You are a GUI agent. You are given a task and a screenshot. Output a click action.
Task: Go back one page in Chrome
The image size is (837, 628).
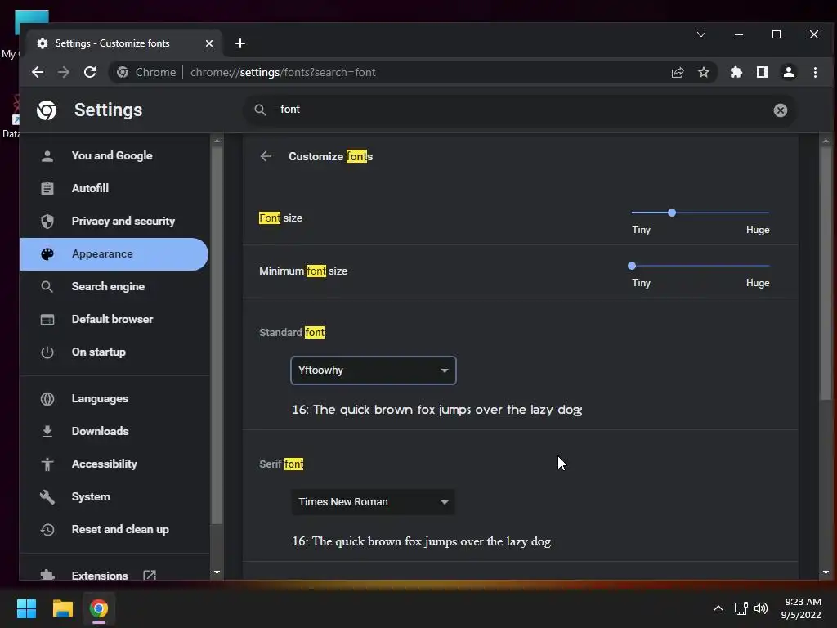point(38,72)
